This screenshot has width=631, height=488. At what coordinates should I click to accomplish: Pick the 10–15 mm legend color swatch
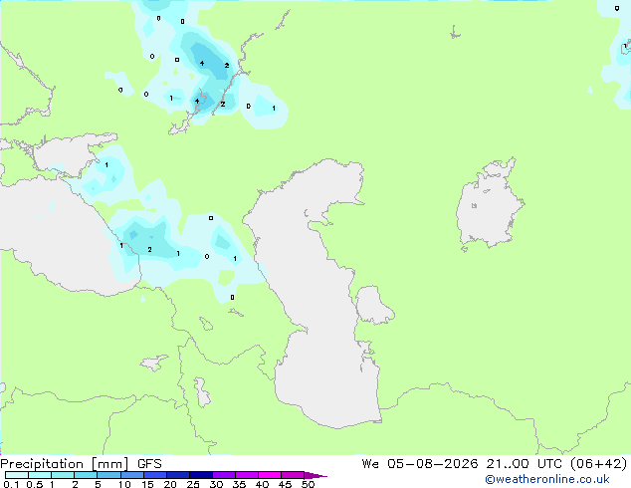pyautogui.click(x=131, y=475)
